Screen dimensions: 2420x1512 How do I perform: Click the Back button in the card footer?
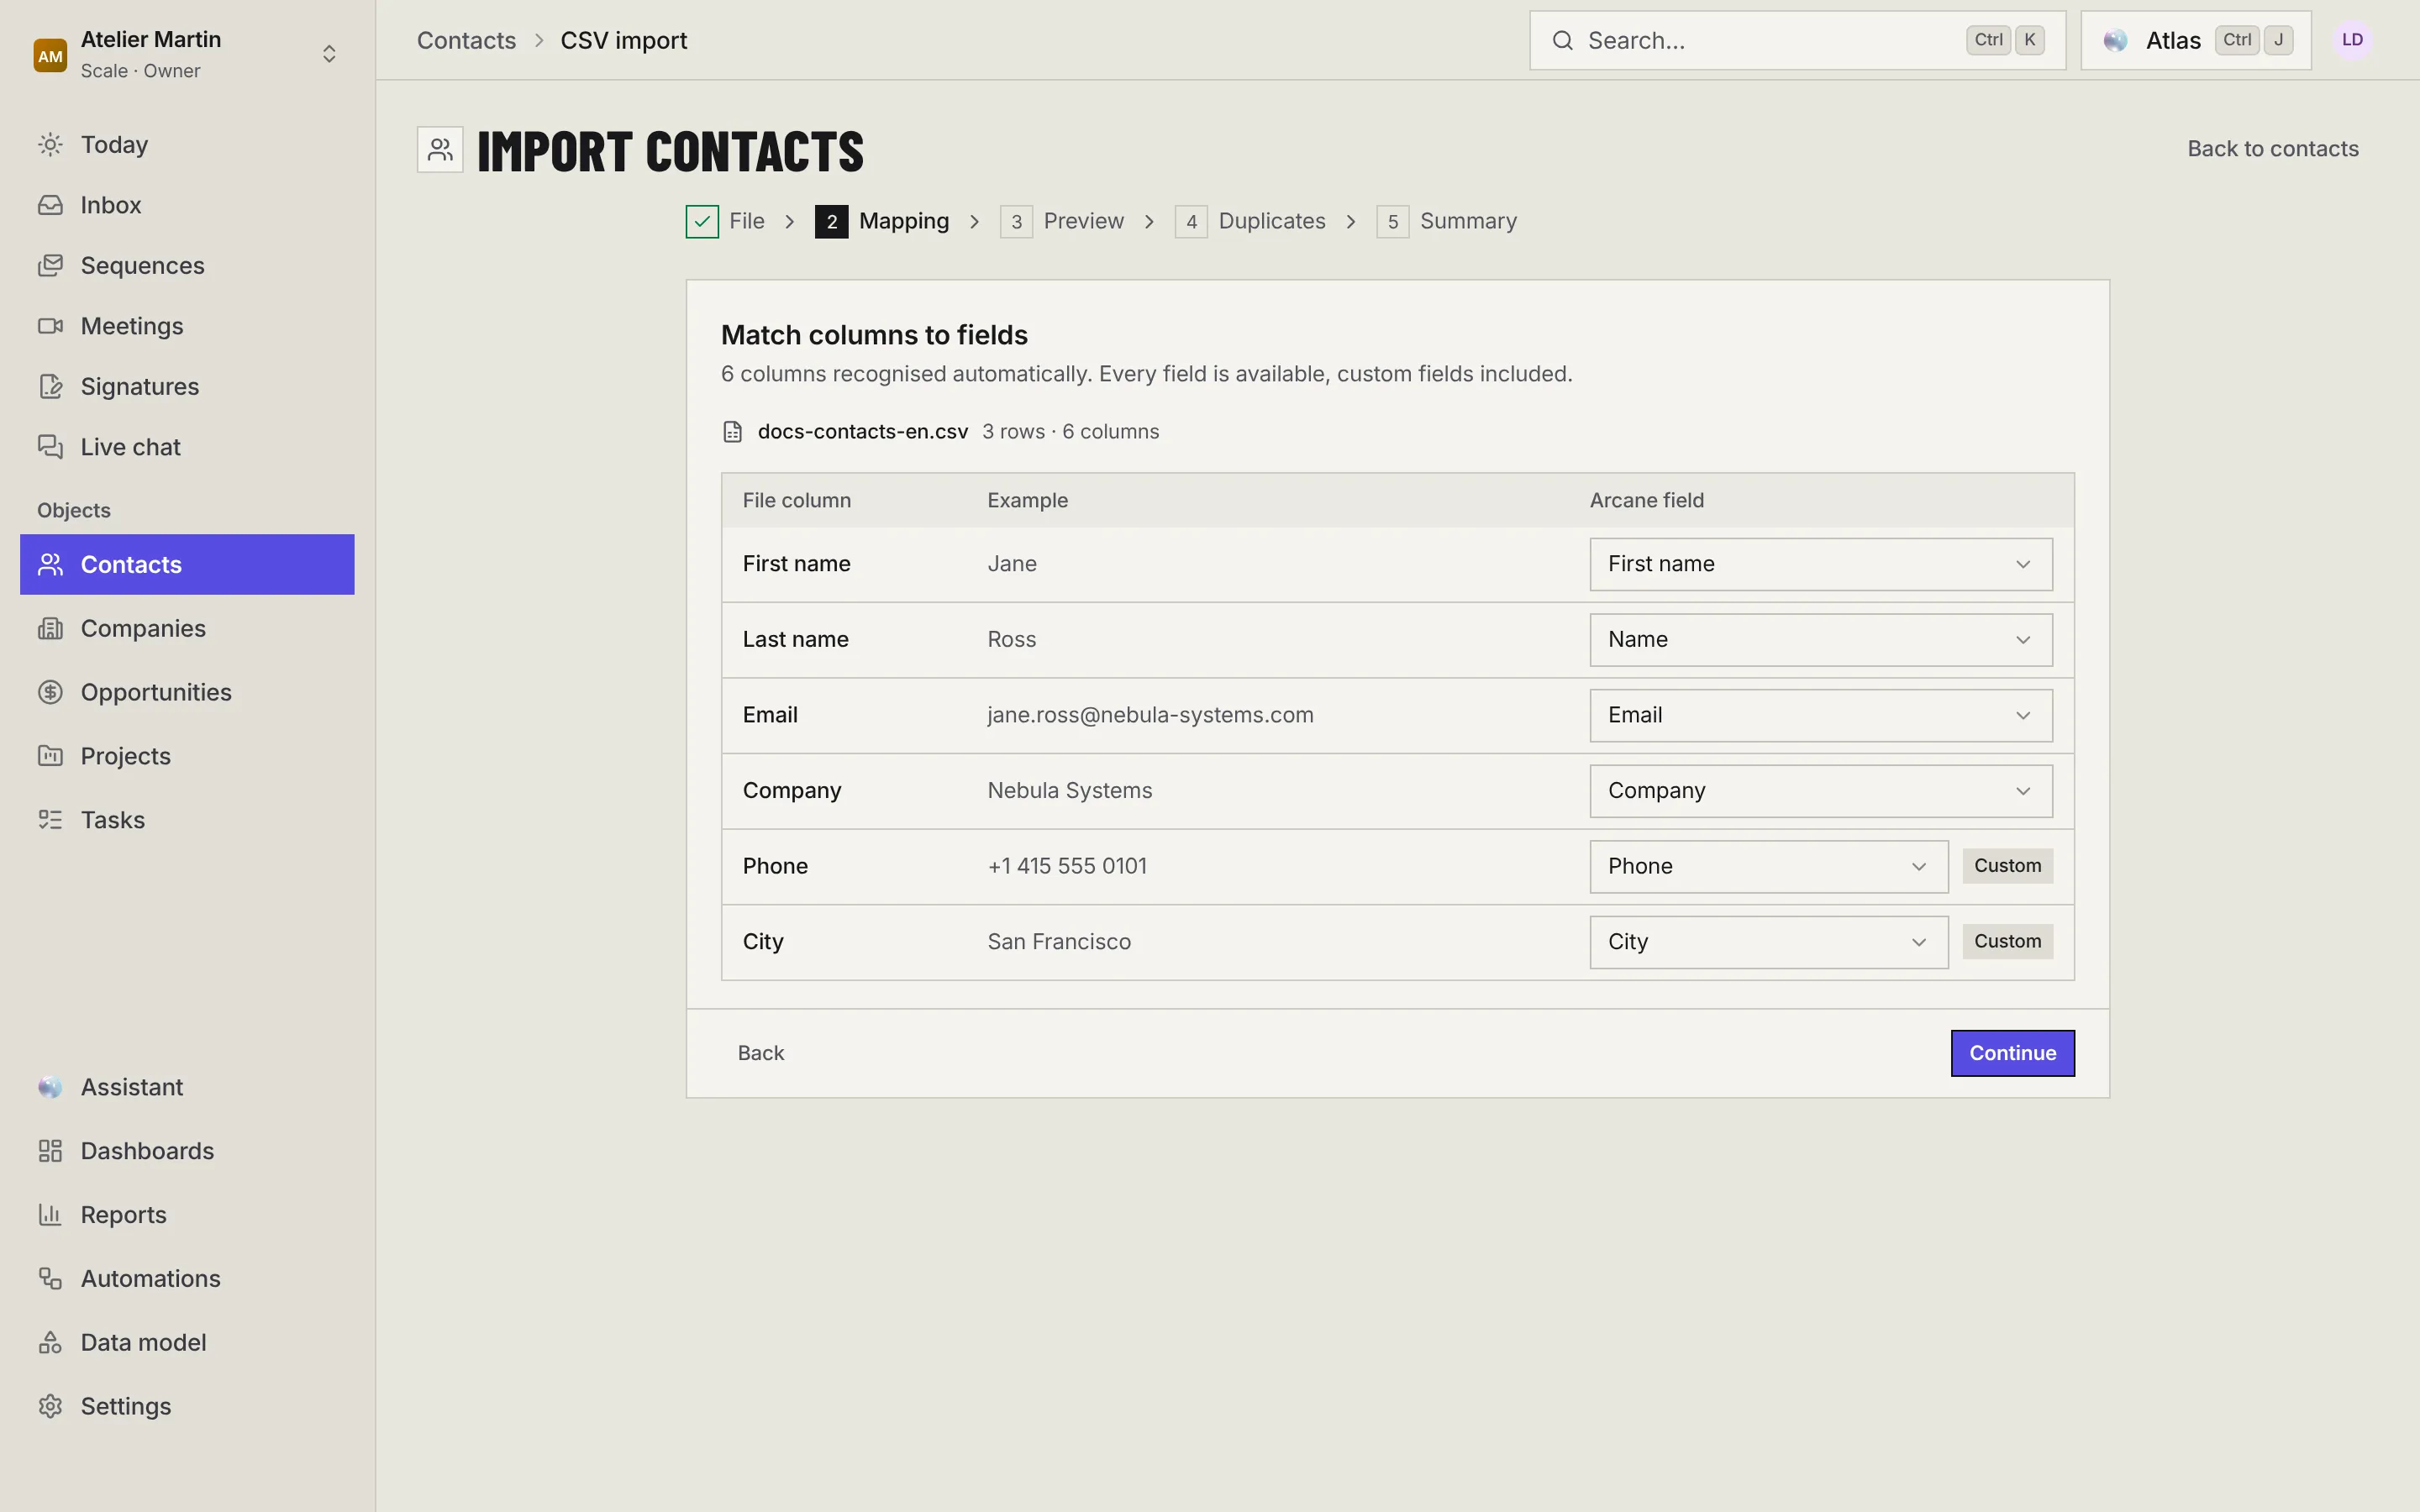click(x=761, y=1053)
